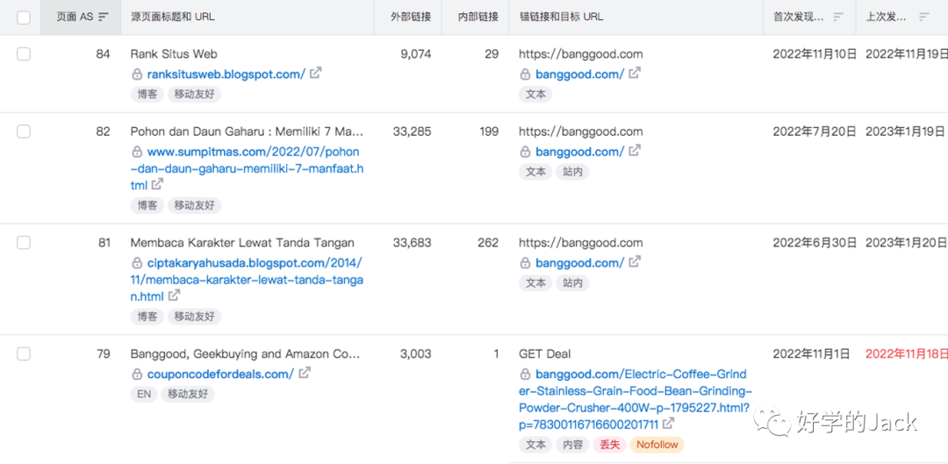Select first seen date 2022年7月20日

click(815, 131)
